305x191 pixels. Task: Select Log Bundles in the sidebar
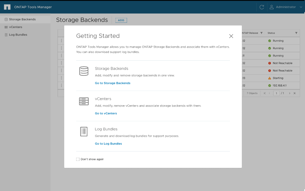tap(18, 35)
